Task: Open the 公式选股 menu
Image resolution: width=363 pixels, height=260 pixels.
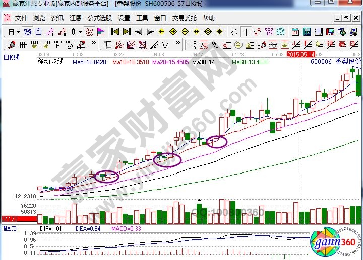Action: (x=99, y=18)
